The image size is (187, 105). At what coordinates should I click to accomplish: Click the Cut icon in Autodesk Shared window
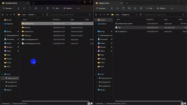coord(18,8)
